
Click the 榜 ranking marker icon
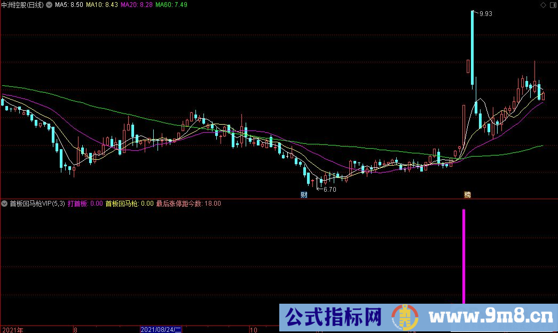pos(468,194)
